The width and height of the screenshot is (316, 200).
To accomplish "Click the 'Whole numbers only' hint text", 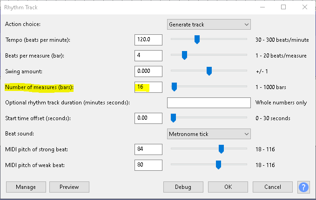I will [281, 103].
